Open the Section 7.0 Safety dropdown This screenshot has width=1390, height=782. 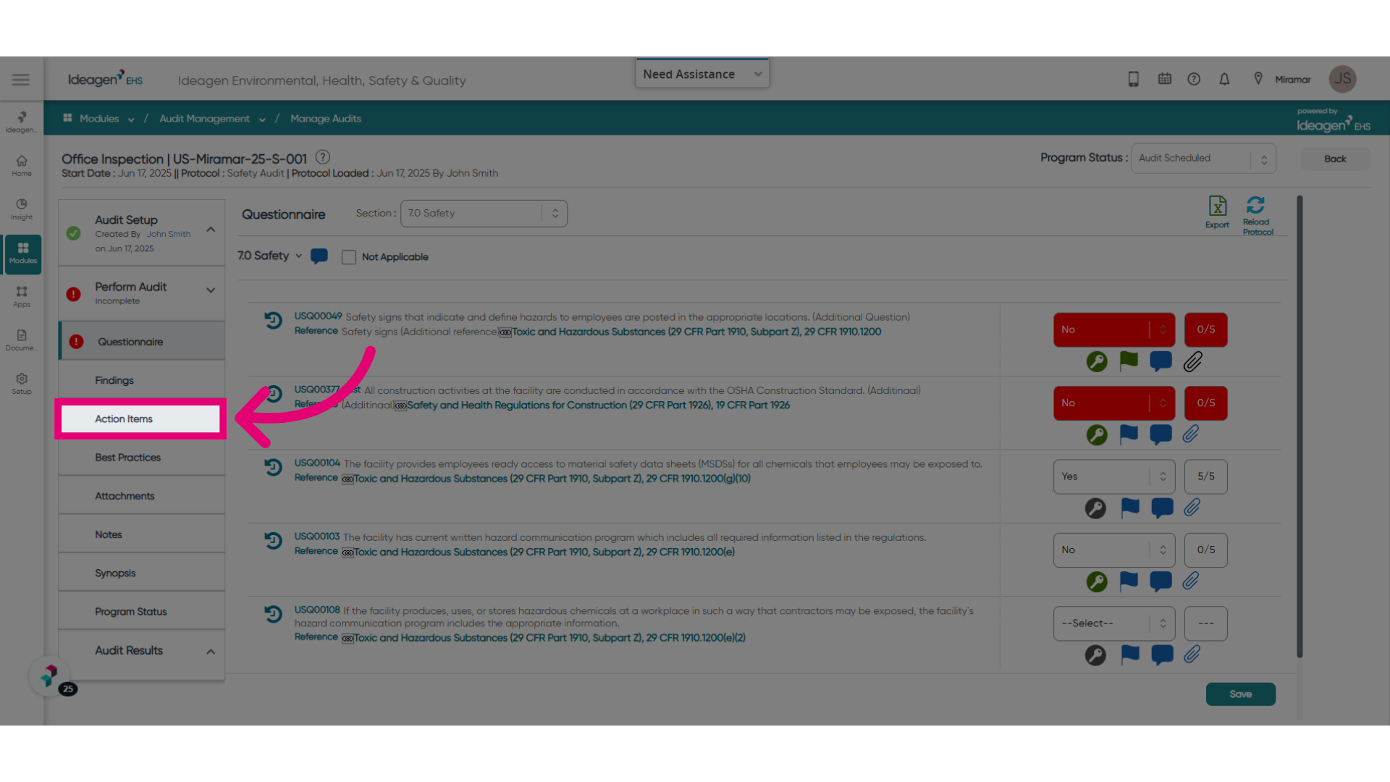tap(484, 214)
